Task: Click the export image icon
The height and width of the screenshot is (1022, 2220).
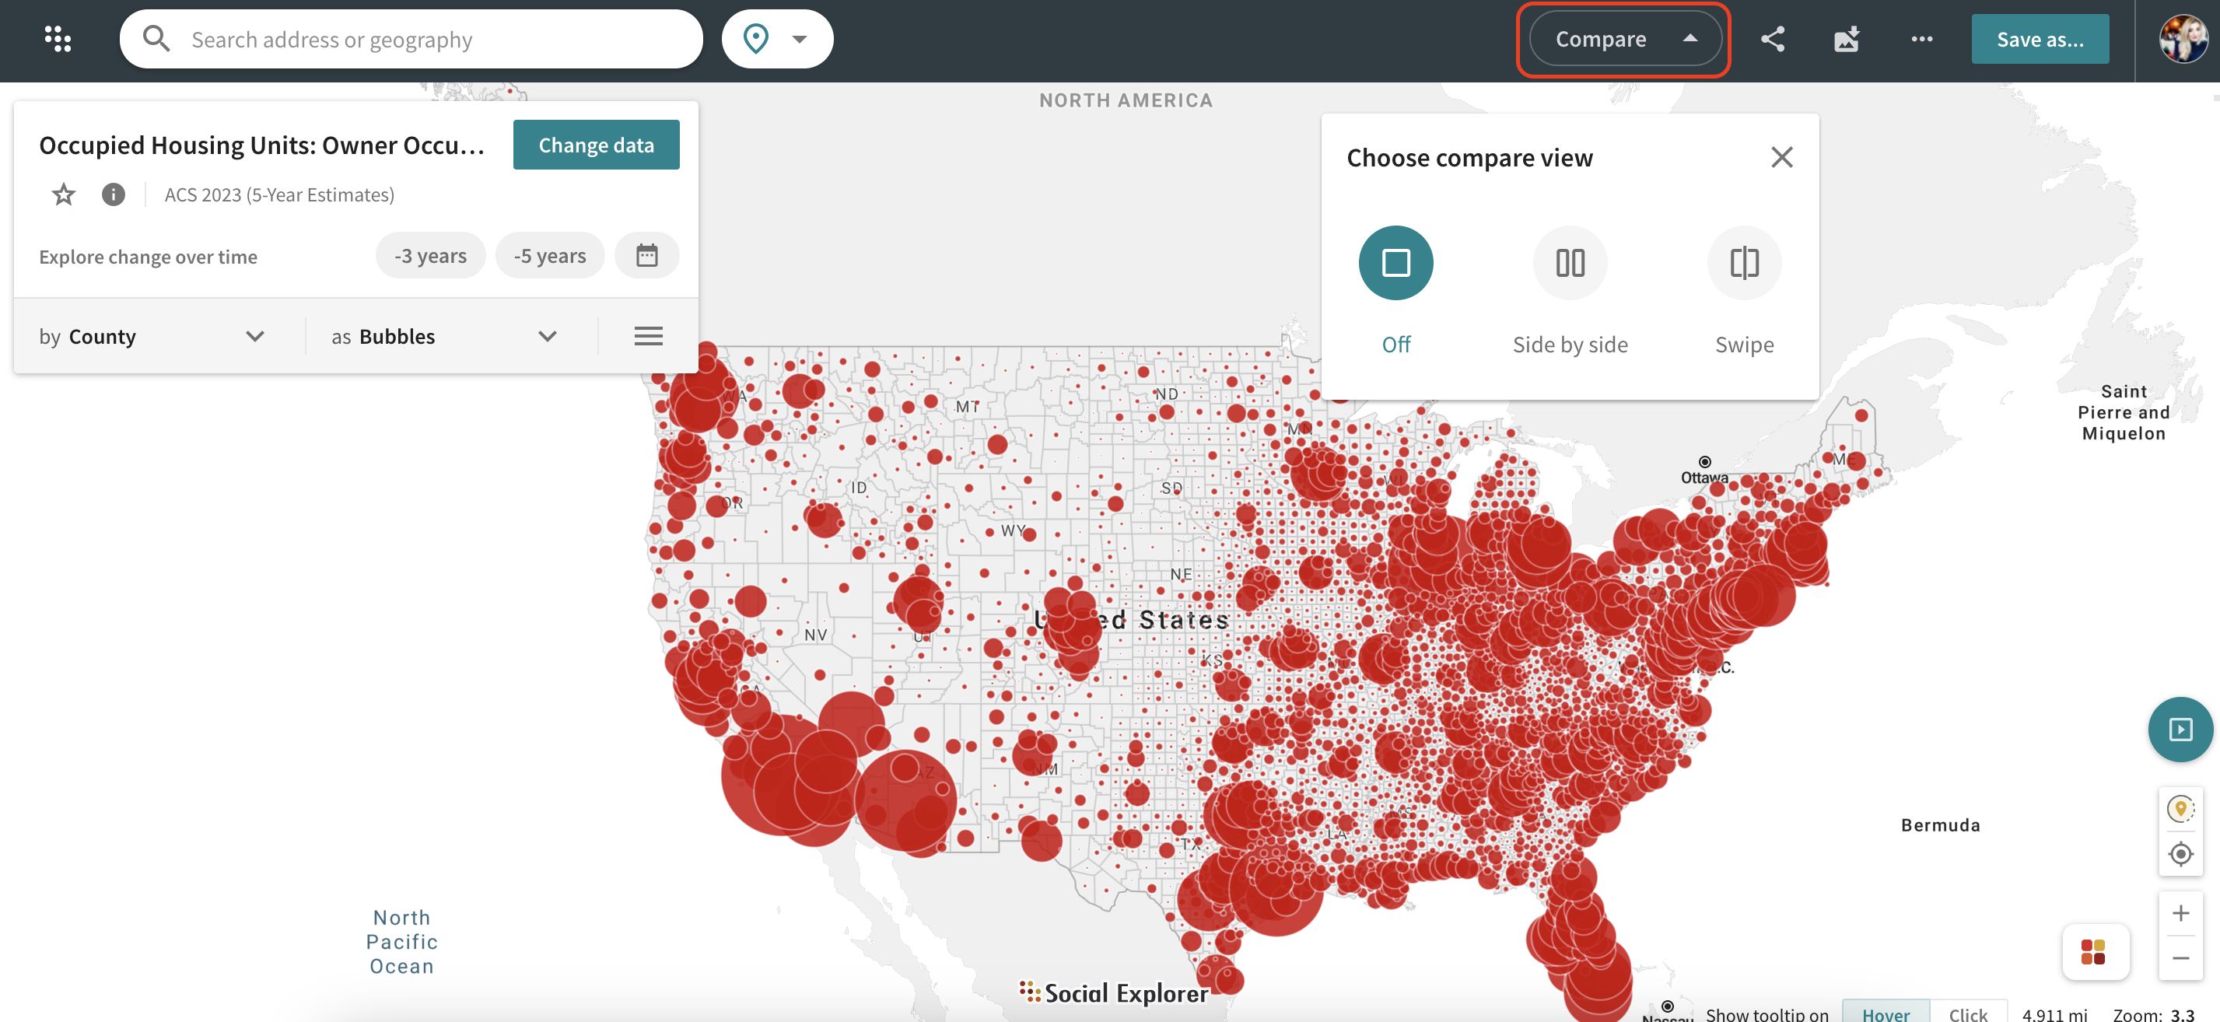Action: tap(1846, 39)
